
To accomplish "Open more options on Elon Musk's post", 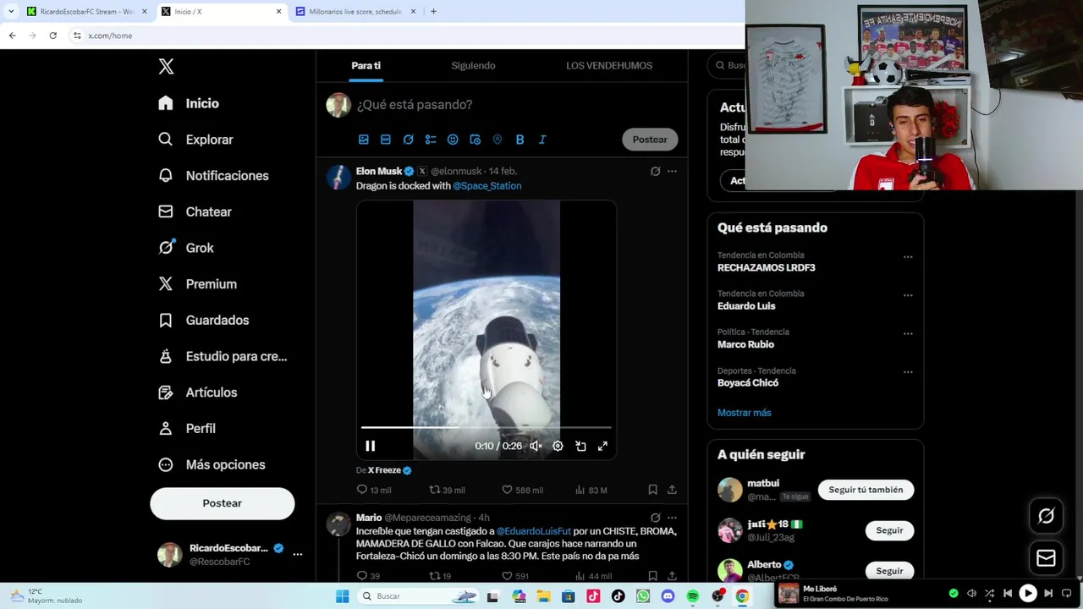I will [672, 171].
